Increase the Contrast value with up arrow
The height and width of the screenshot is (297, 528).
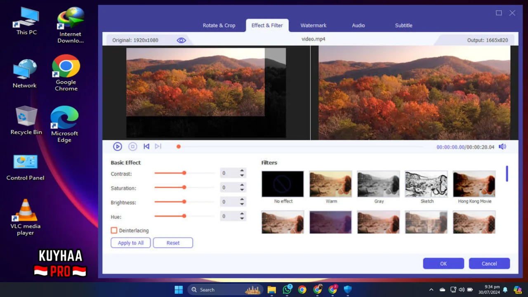(242, 171)
